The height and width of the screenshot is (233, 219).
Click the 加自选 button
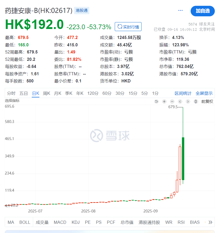point(202,11)
